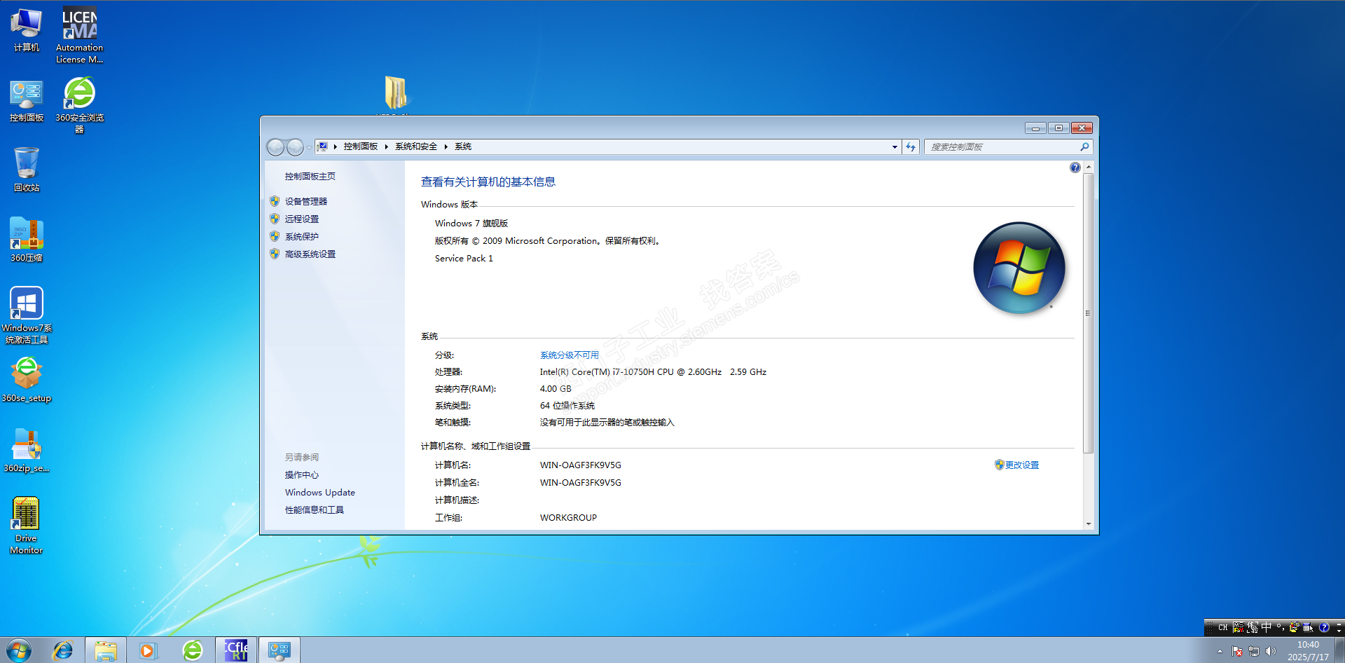Refresh the control panel address bar
Screen dimensions: 1345x663
coord(911,147)
